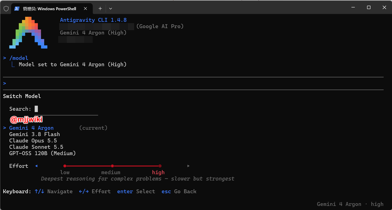
Task: Click 'esc Go Back' keyboard hint
Action: pos(179,191)
